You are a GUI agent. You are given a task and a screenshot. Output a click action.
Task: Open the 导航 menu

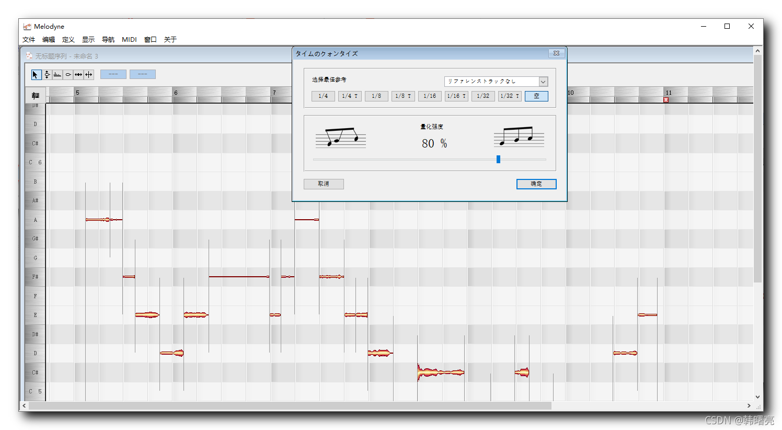tap(108, 40)
